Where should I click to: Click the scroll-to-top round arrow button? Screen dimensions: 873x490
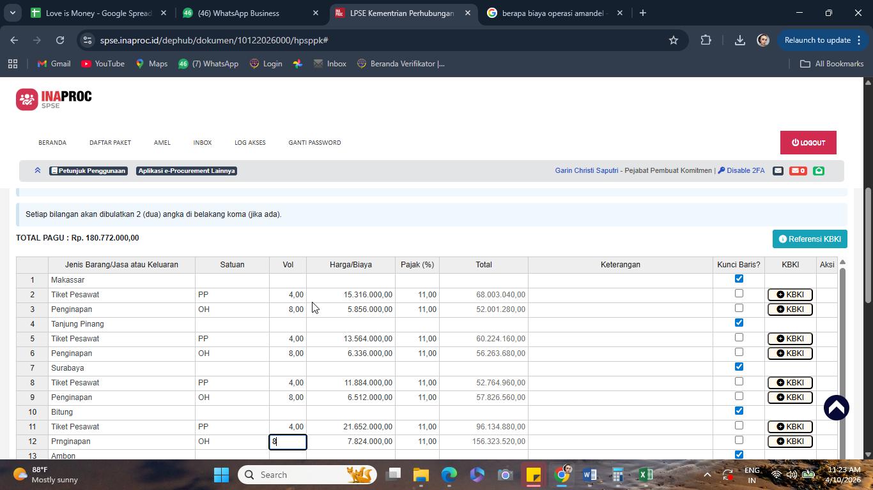click(x=836, y=408)
